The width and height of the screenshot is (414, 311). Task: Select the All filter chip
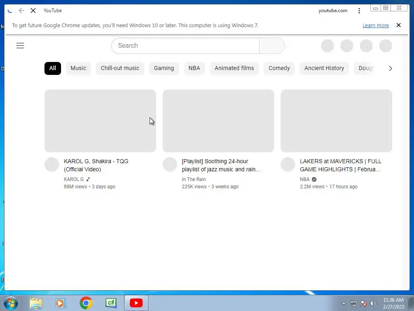coord(53,68)
